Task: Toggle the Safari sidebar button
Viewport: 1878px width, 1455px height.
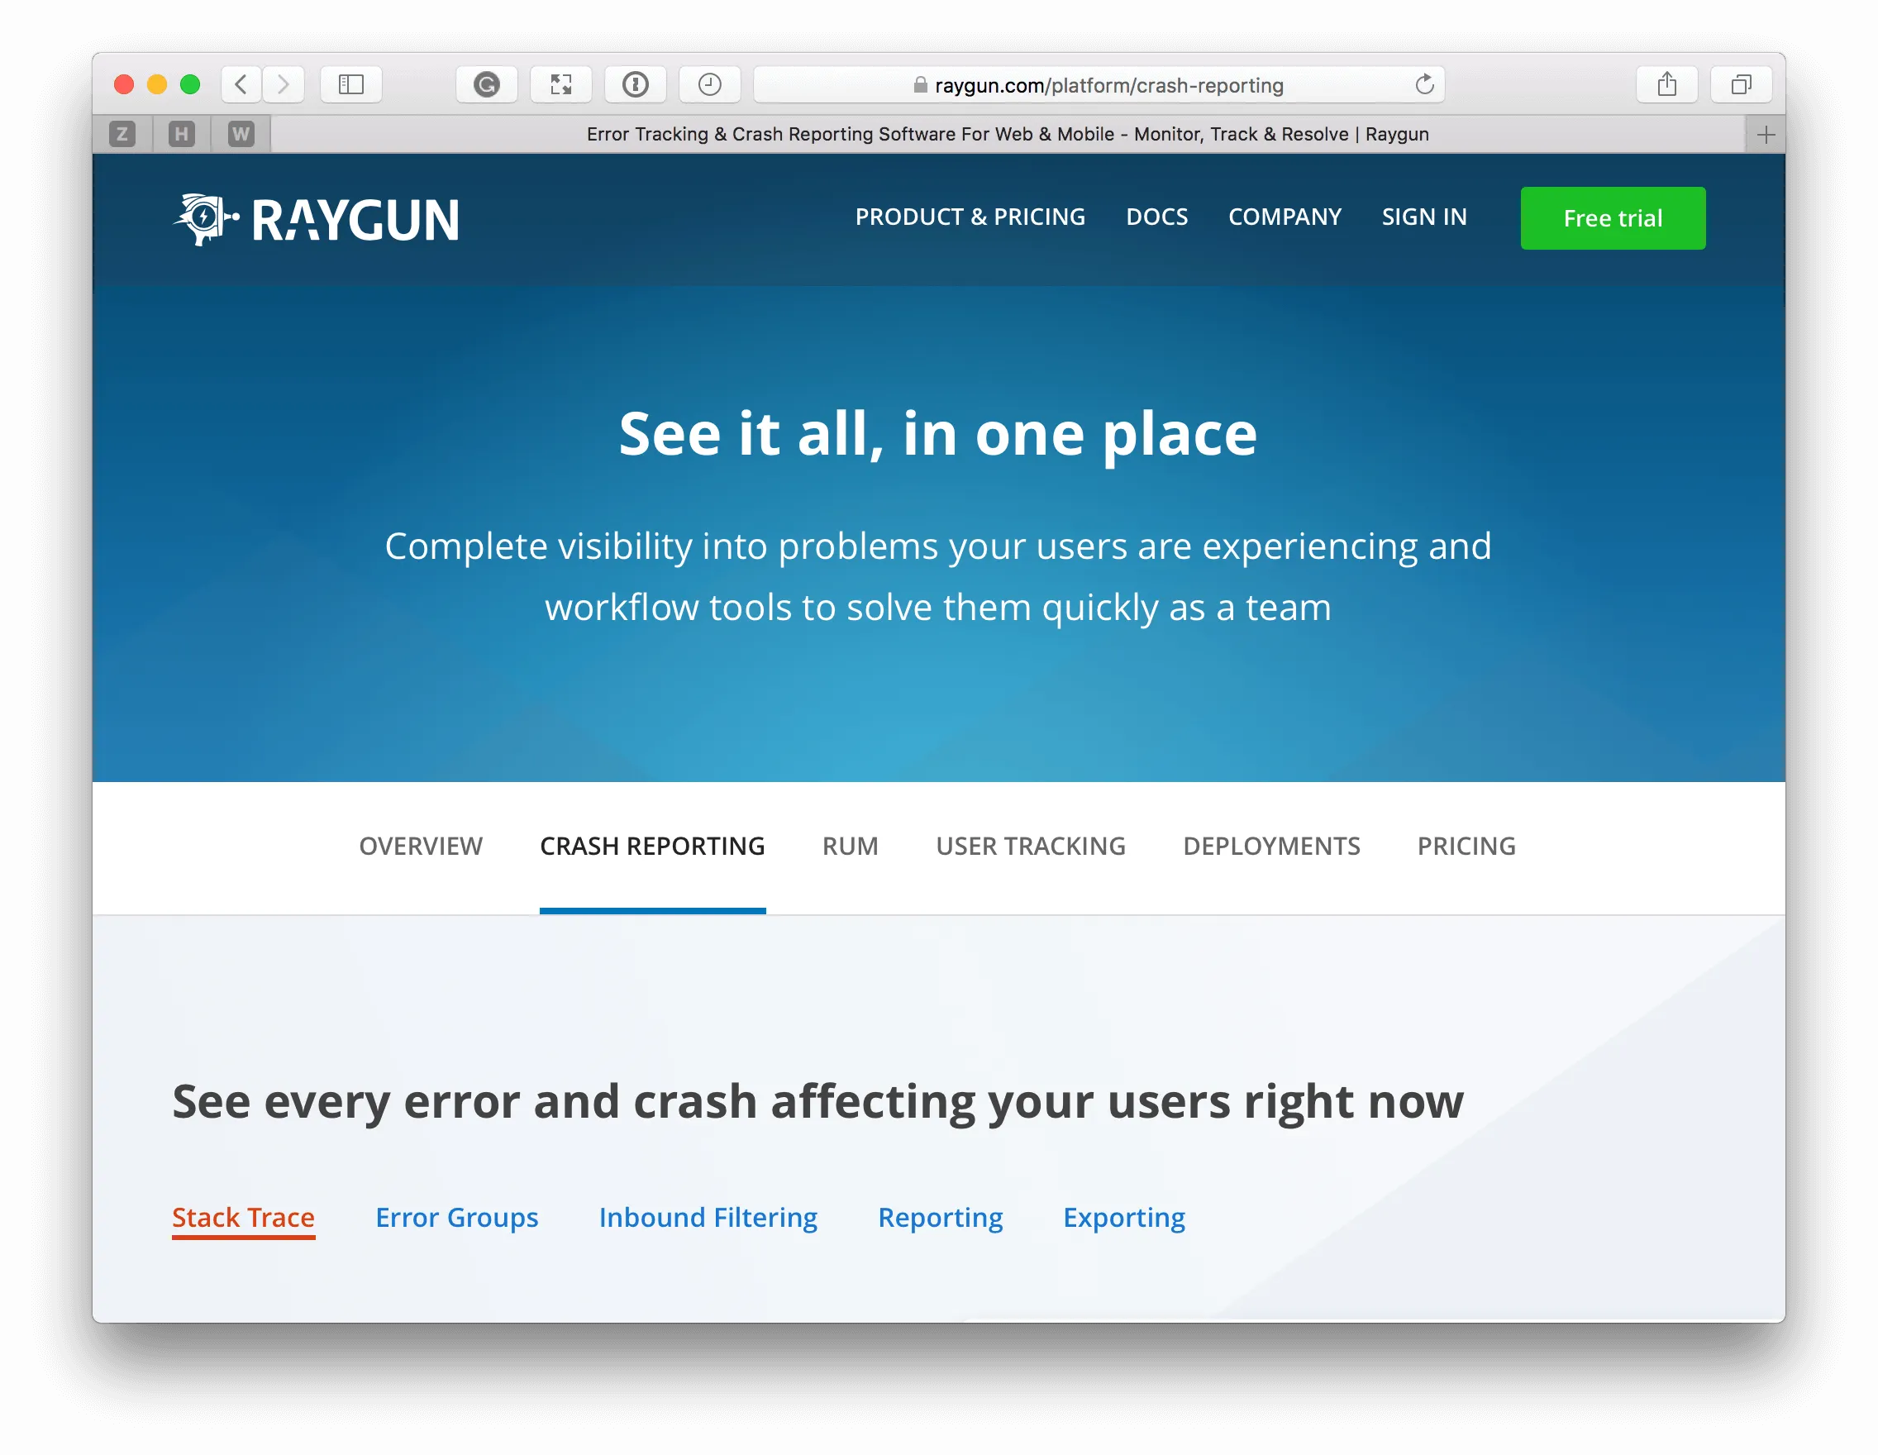Action: coord(350,84)
